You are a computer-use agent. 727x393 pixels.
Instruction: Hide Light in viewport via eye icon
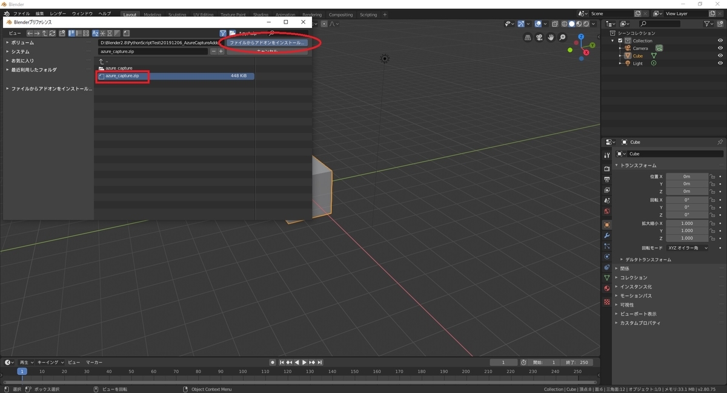(x=720, y=63)
